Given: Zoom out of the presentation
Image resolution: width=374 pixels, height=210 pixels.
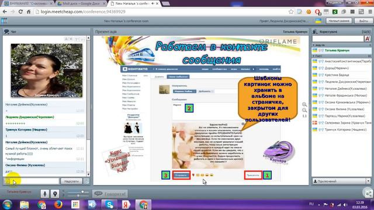Looking at the screenshot, I should tap(304, 110).
